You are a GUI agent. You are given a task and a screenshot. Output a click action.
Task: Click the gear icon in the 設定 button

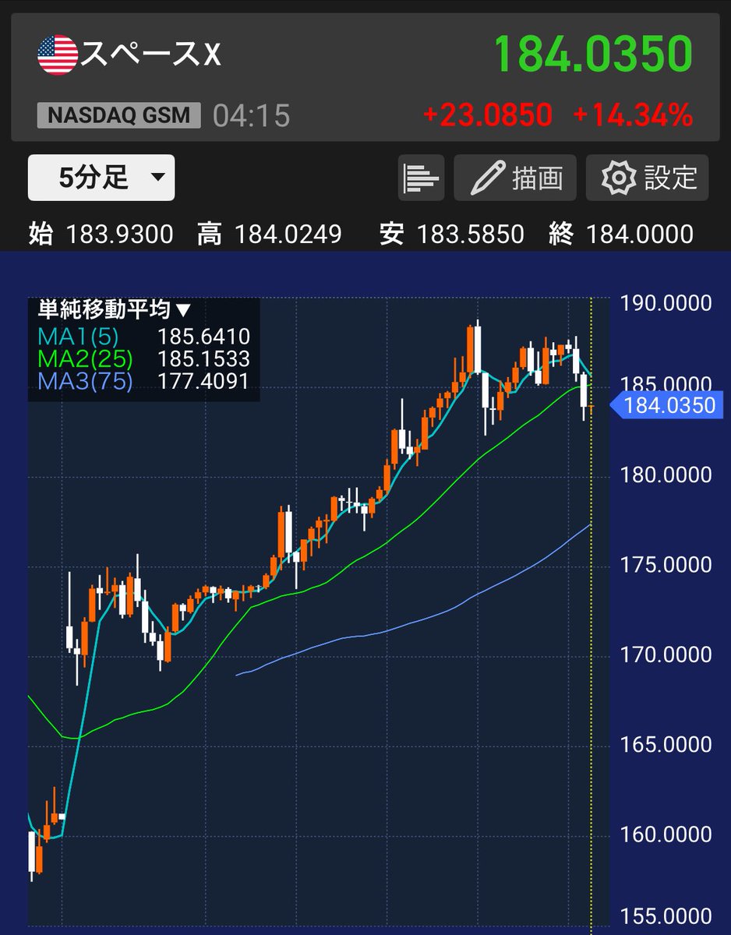[x=620, y=178]
